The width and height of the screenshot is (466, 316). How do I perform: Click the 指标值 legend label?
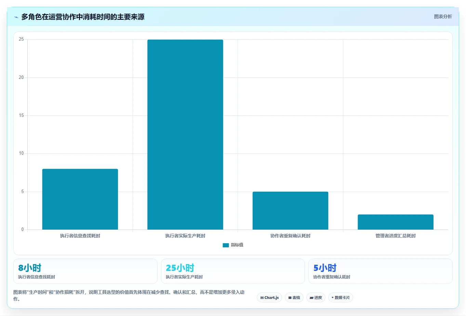click(x=237, y=245)
